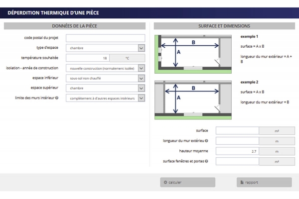
Task: Select the 'nouvelle construction (normalement isolée)' combo box
Action: (x=105, y=68)
